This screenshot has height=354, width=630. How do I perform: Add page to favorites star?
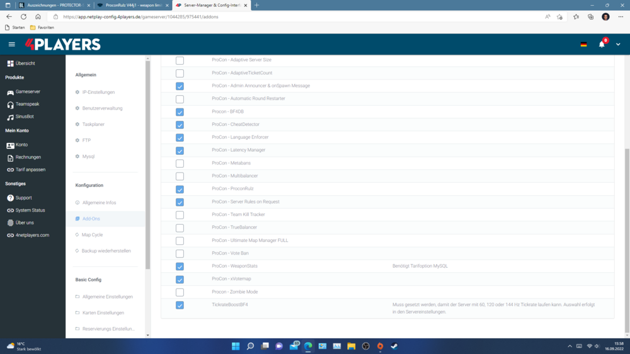(559, 17)
